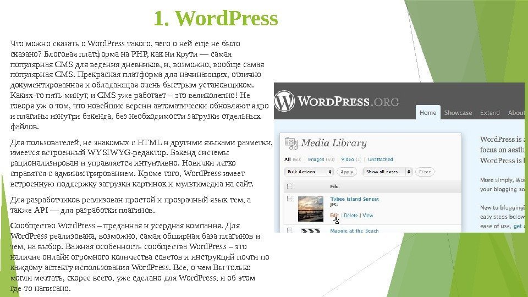The height and width of the screenshot is (297, 528).
Task: Check the Maggie at the Beach checkbox
Action: 290,230
